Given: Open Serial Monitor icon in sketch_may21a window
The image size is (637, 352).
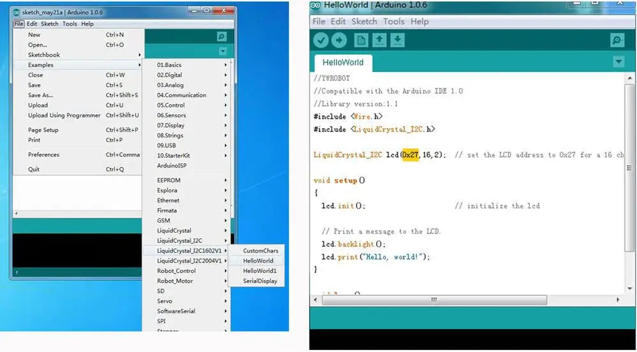Looking at the screenshot, I should point(222,36).
